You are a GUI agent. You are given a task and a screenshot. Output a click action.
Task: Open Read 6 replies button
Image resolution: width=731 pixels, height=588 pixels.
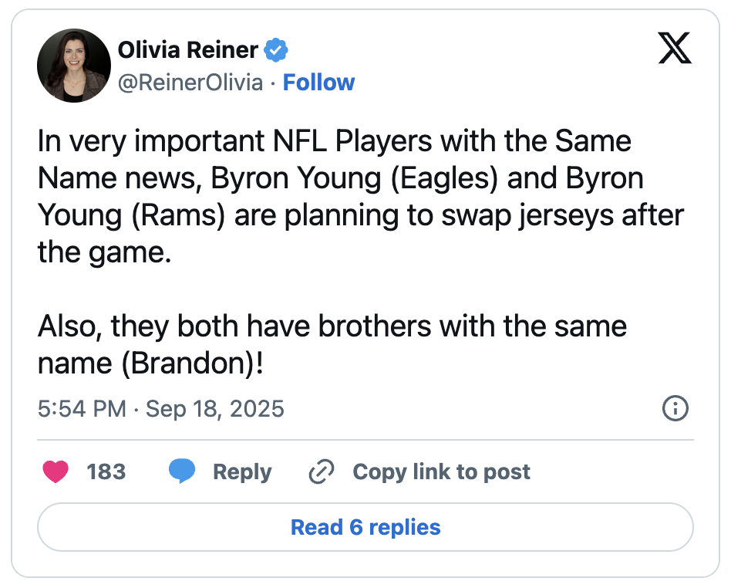[365, 527]
